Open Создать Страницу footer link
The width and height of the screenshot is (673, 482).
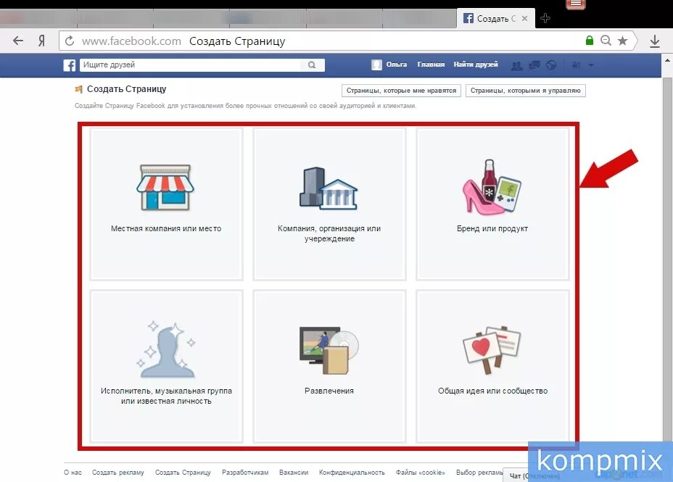point(183,472)
